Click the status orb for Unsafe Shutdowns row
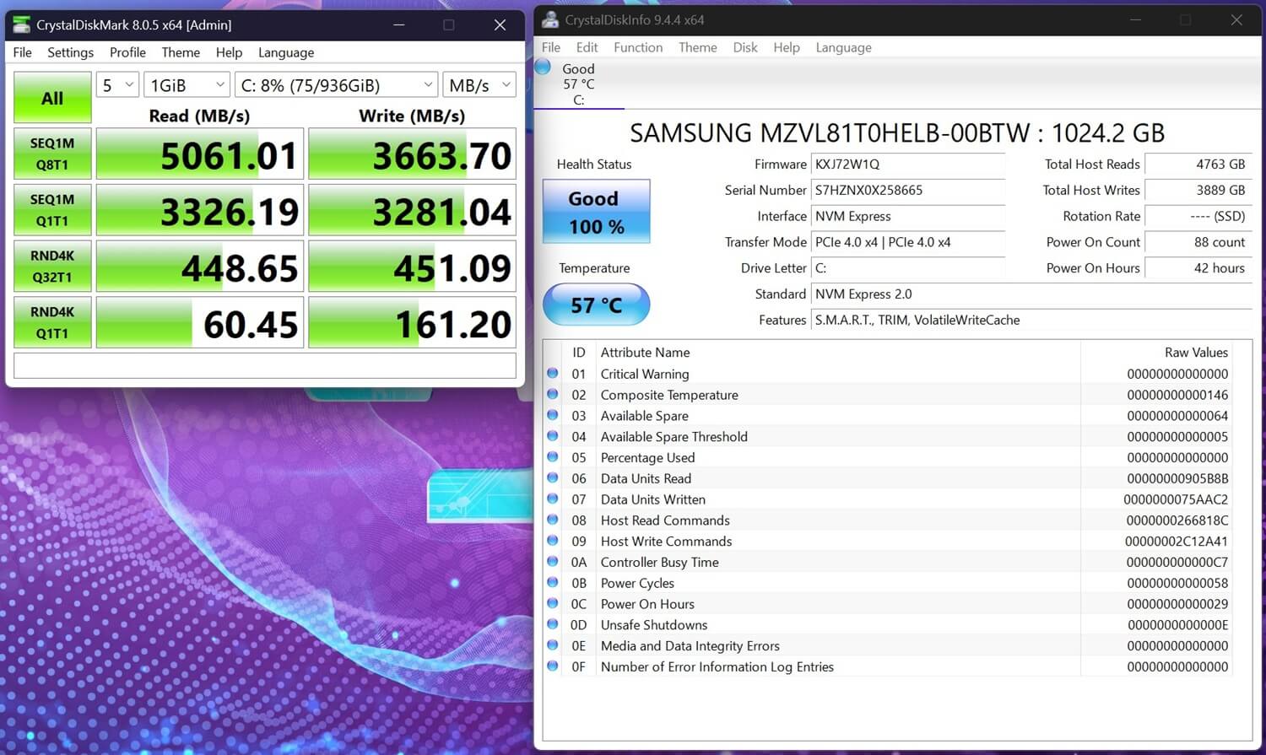 click(553, 624)
